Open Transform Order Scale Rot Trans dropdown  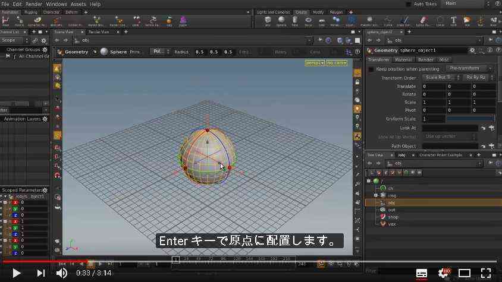point(442,78)
